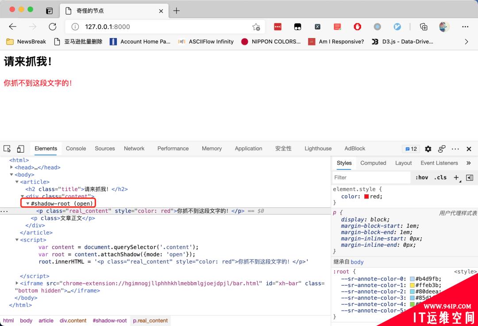Viewport: 478px width, 326px height.
Task: Click the red color swatch in element.style
Action: tap(366, 196)
